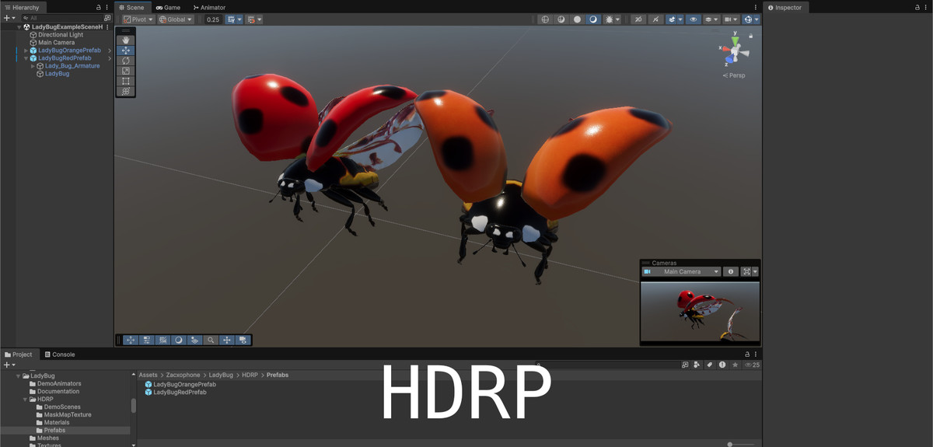Choose Shaded Wireframe draw mode icon

[x=561, y=19]
